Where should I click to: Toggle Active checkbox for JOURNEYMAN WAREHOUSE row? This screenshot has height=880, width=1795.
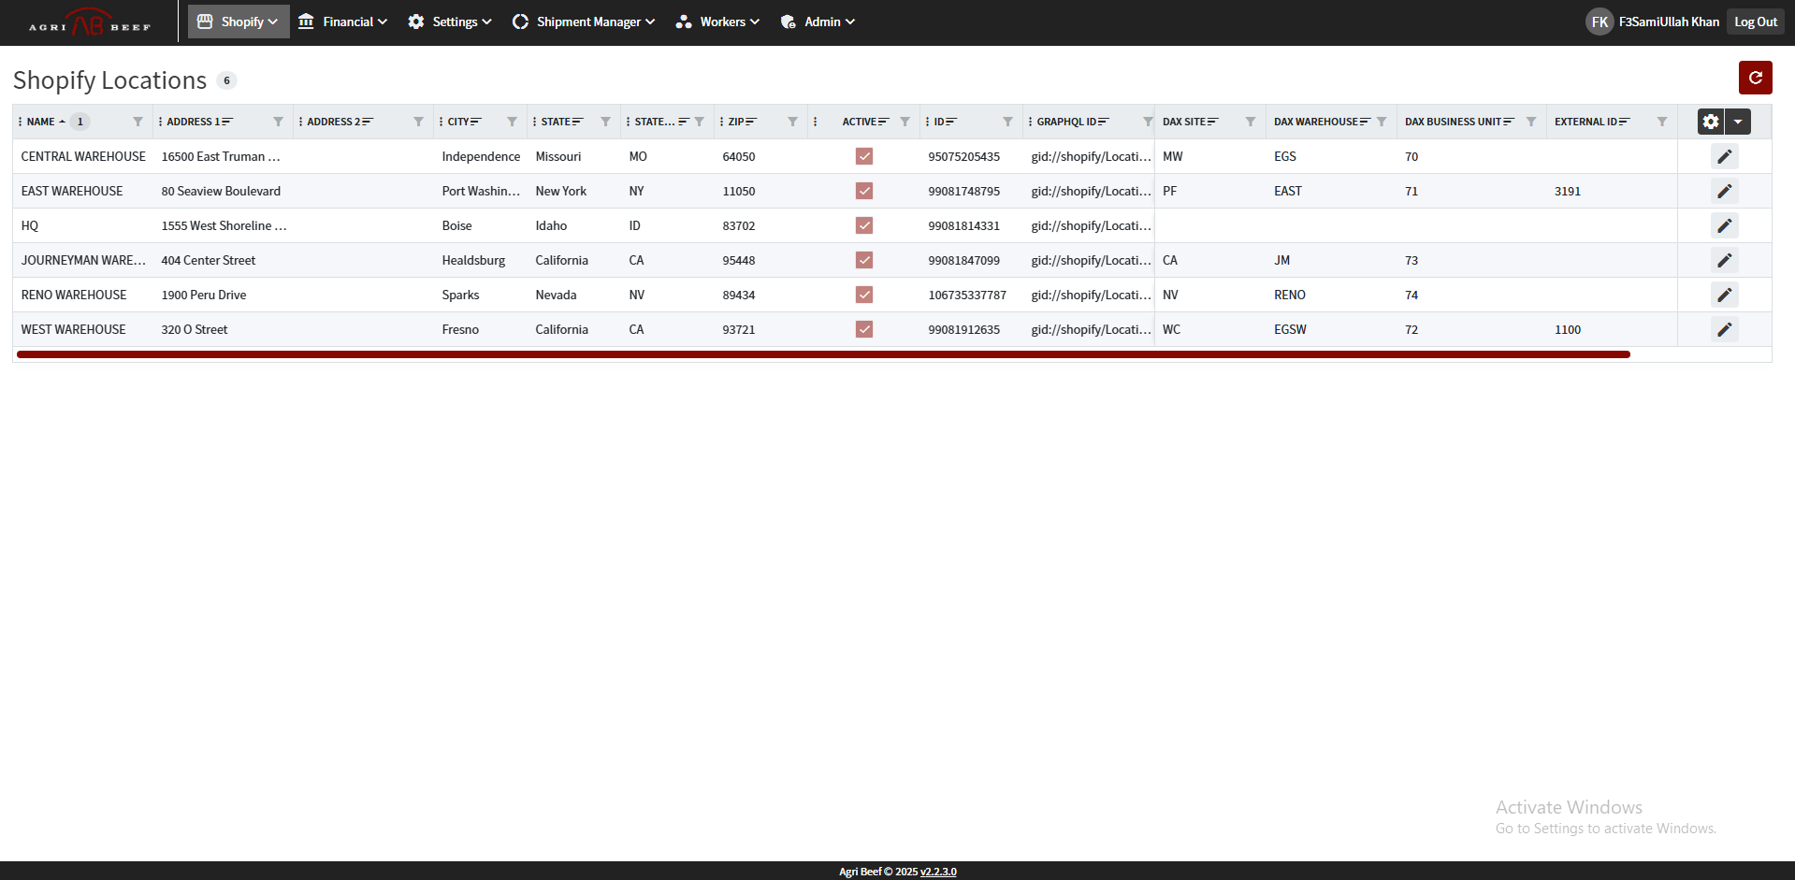(x=863, y=260)
